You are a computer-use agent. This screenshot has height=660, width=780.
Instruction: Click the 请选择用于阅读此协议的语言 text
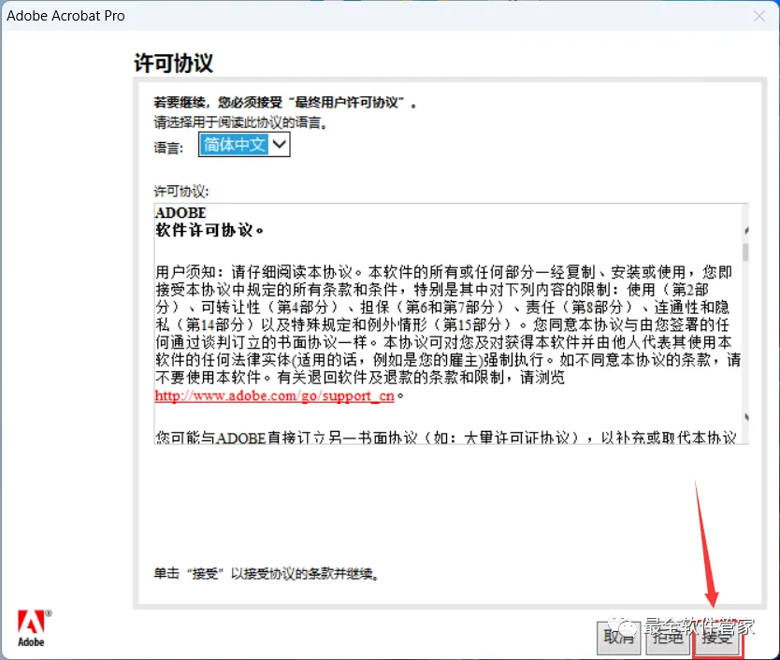pos(240,122)
